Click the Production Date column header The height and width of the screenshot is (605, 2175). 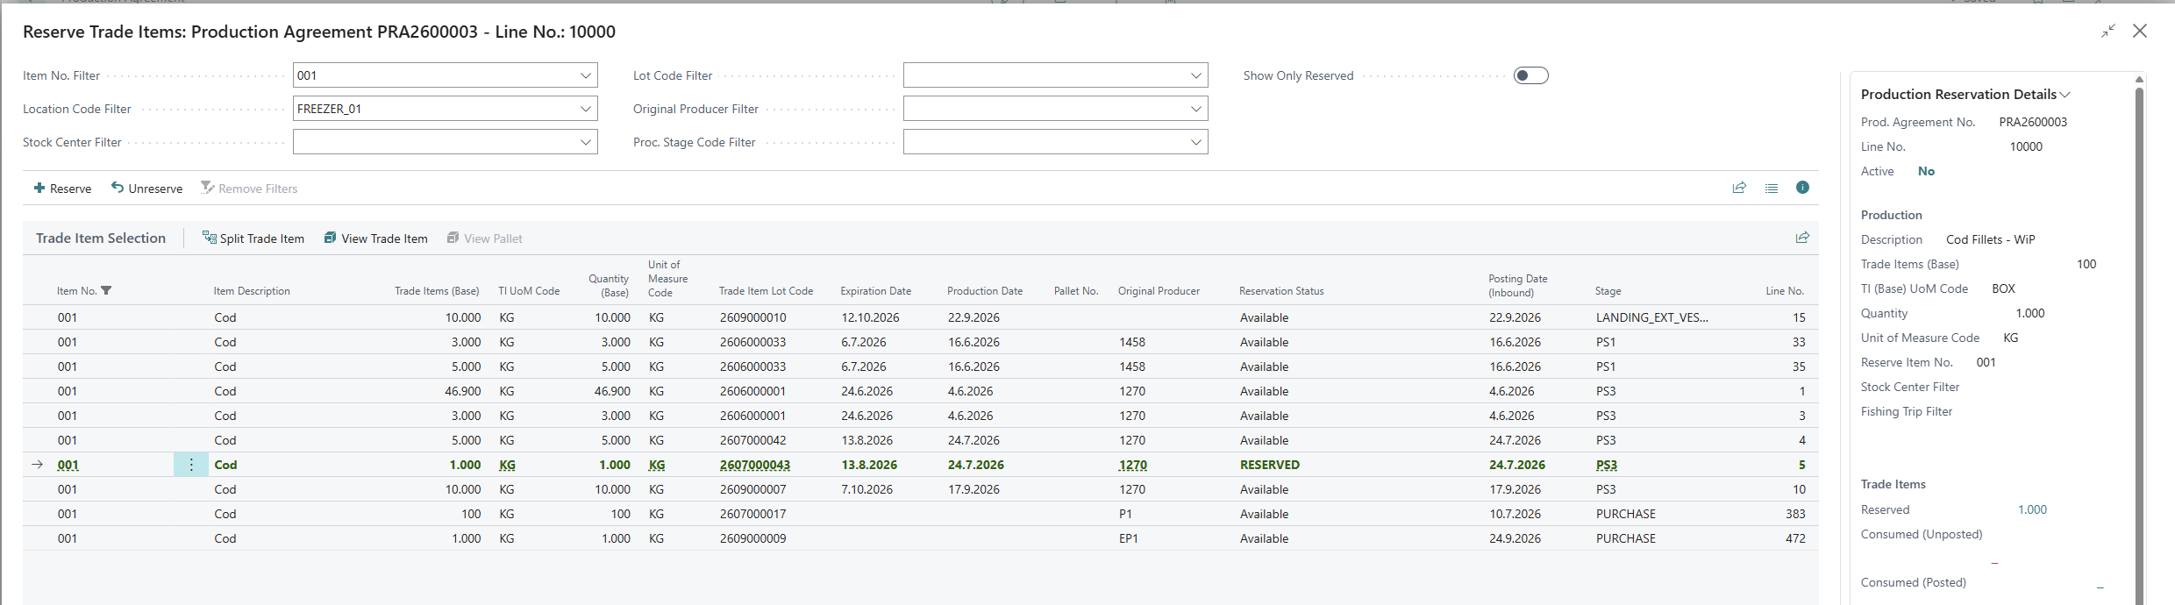point(985,291)
